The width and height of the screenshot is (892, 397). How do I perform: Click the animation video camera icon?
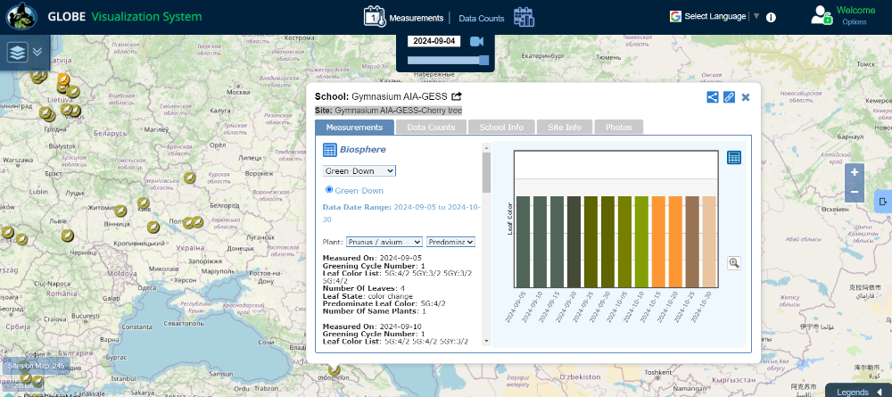tap(476, 41)
